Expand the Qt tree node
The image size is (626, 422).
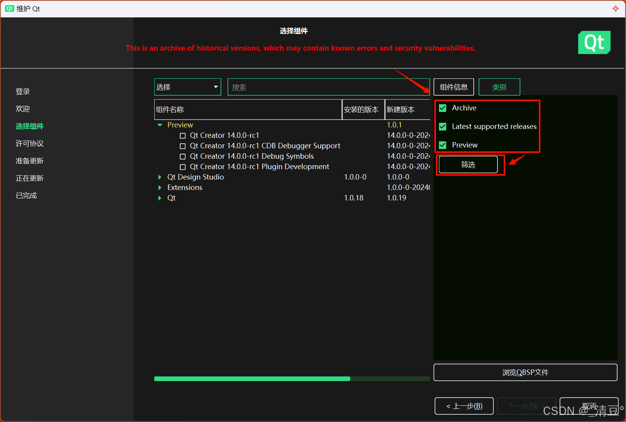pos(160,198)
